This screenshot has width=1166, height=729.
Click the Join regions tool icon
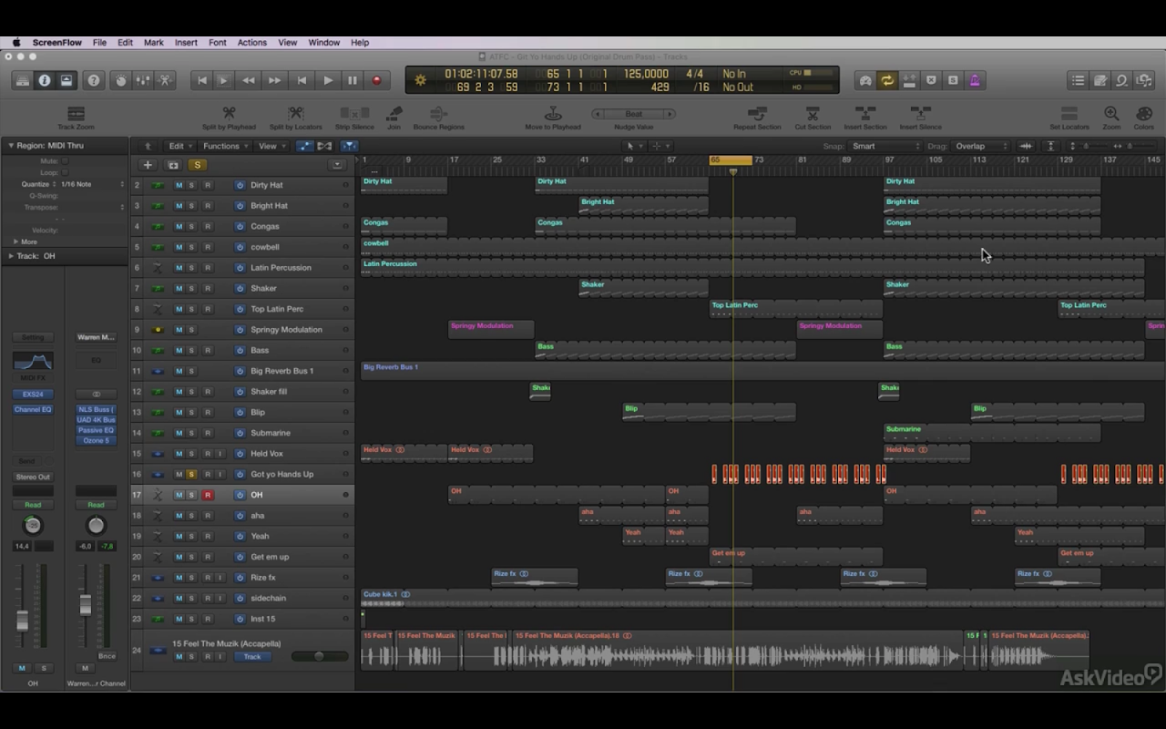pos(394,114)
